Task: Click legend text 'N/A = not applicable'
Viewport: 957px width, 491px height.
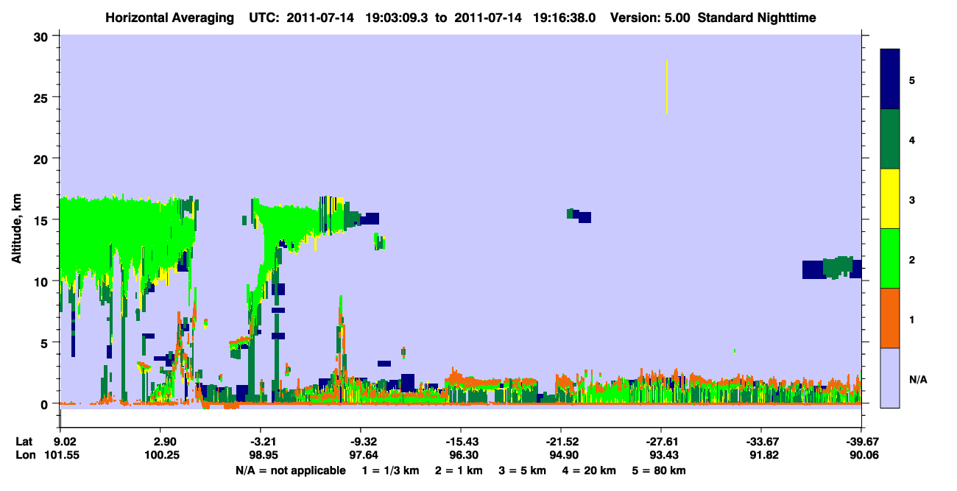Action: (291, 470)
